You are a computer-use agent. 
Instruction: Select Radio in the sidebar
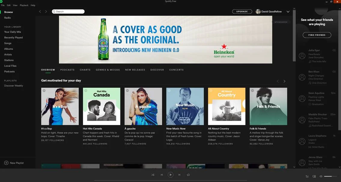pyautogui.click(x=8, y=18)
